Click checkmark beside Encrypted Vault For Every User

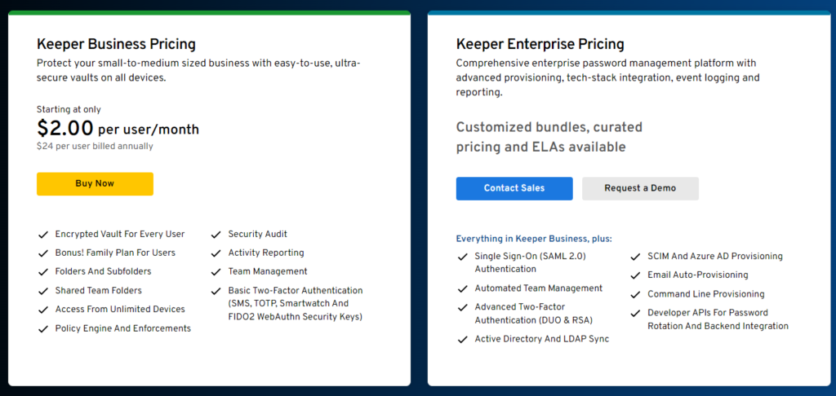click(x=43, y=235)
